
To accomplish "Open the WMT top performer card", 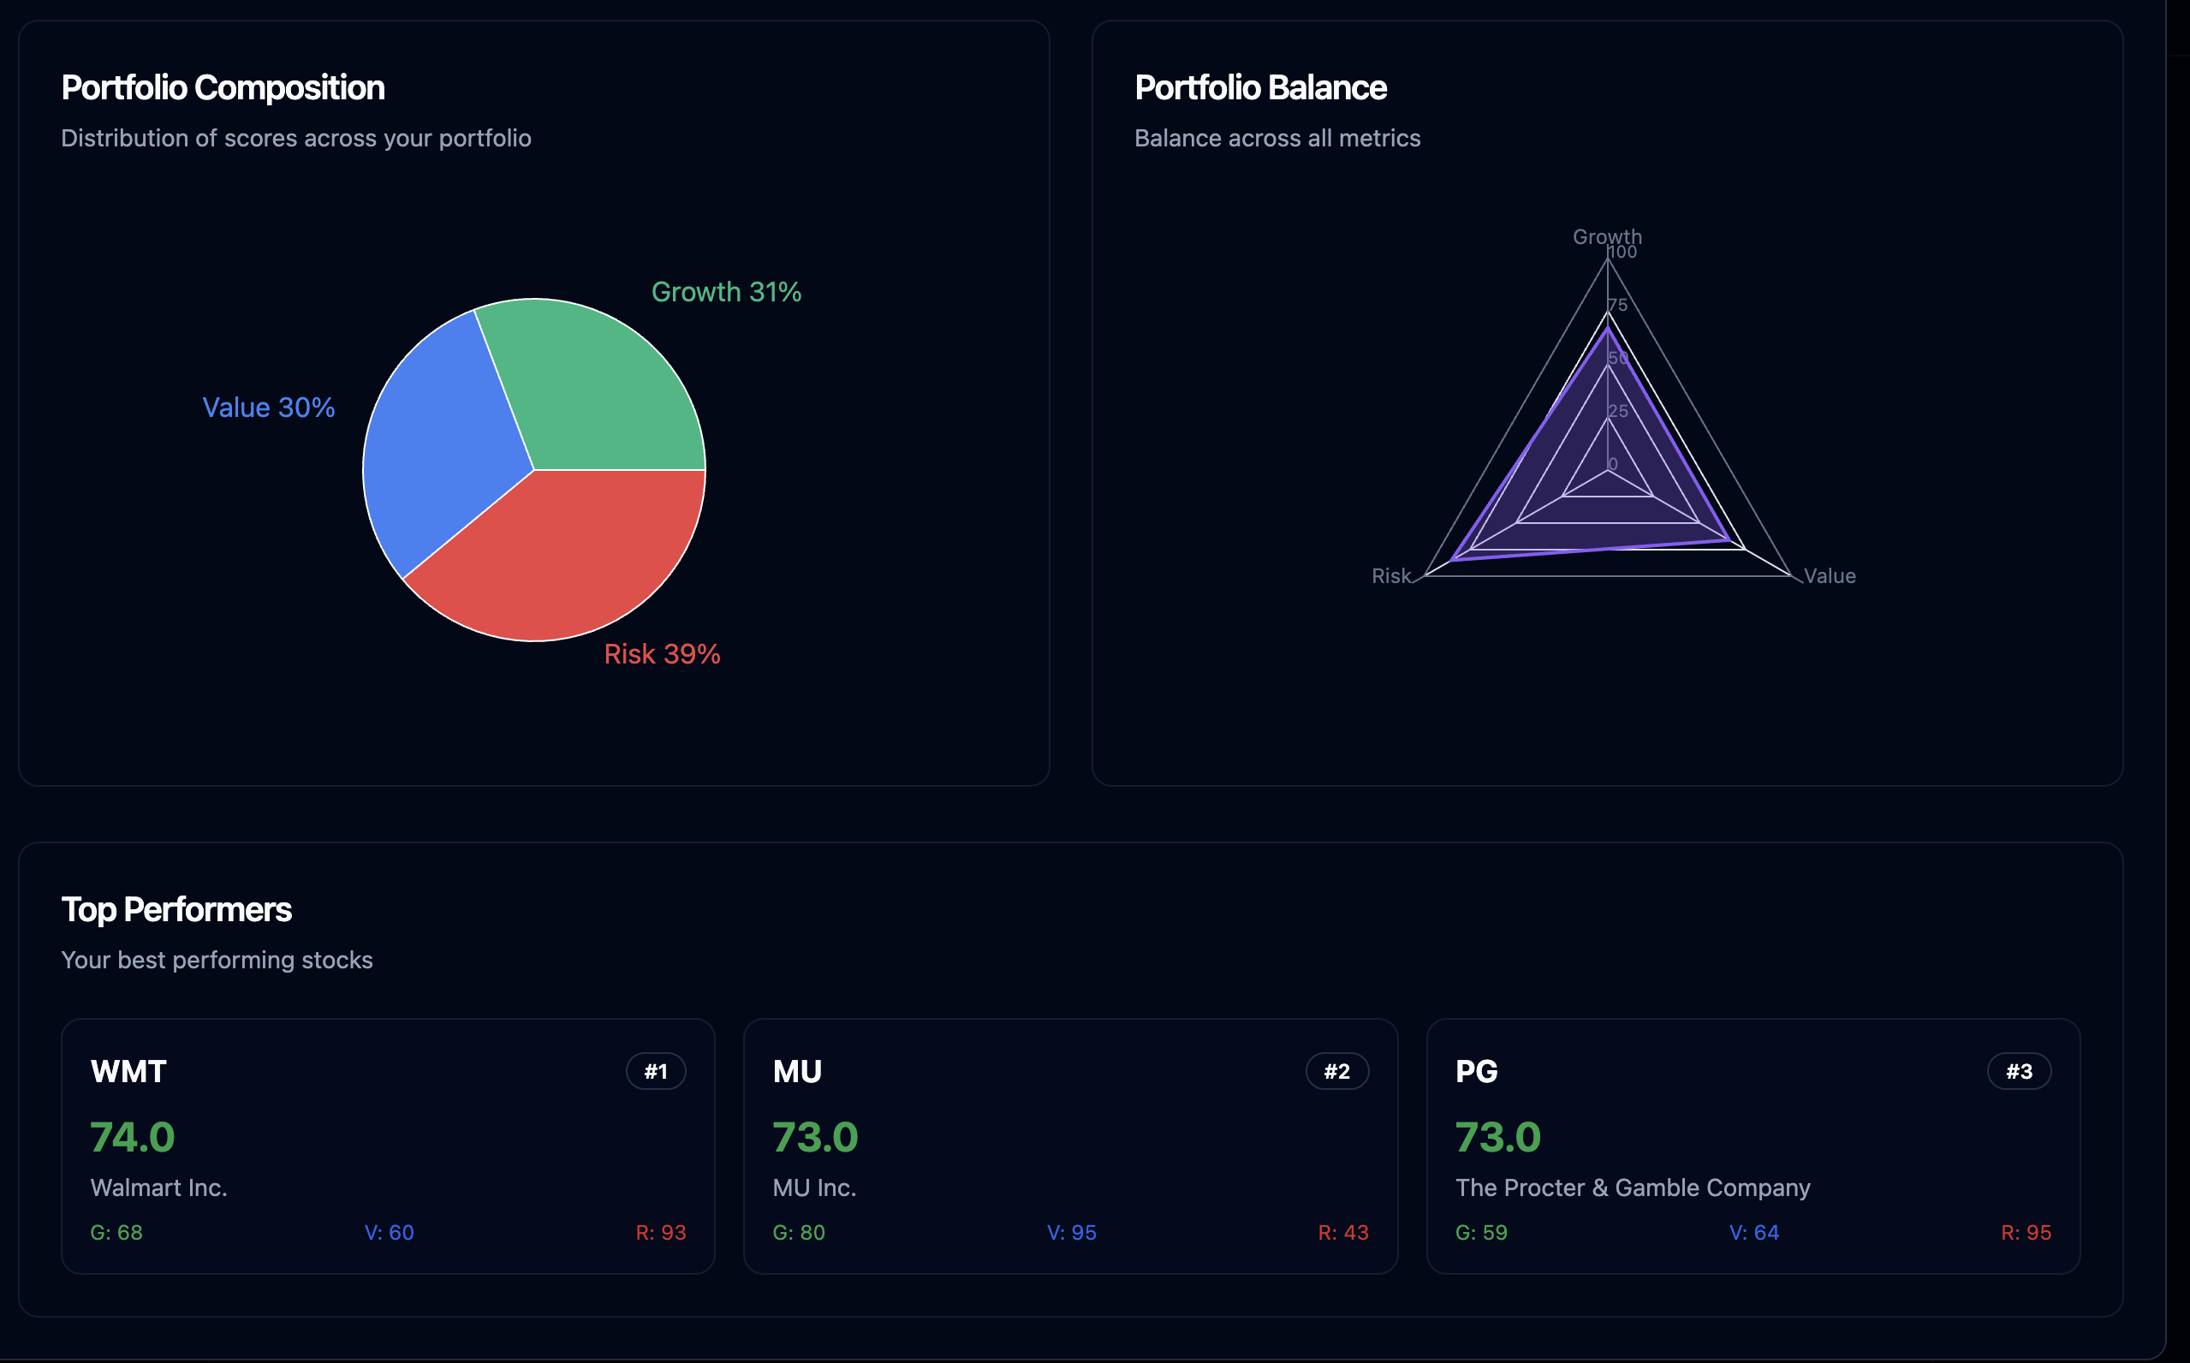I will (x=388, y=1146).
